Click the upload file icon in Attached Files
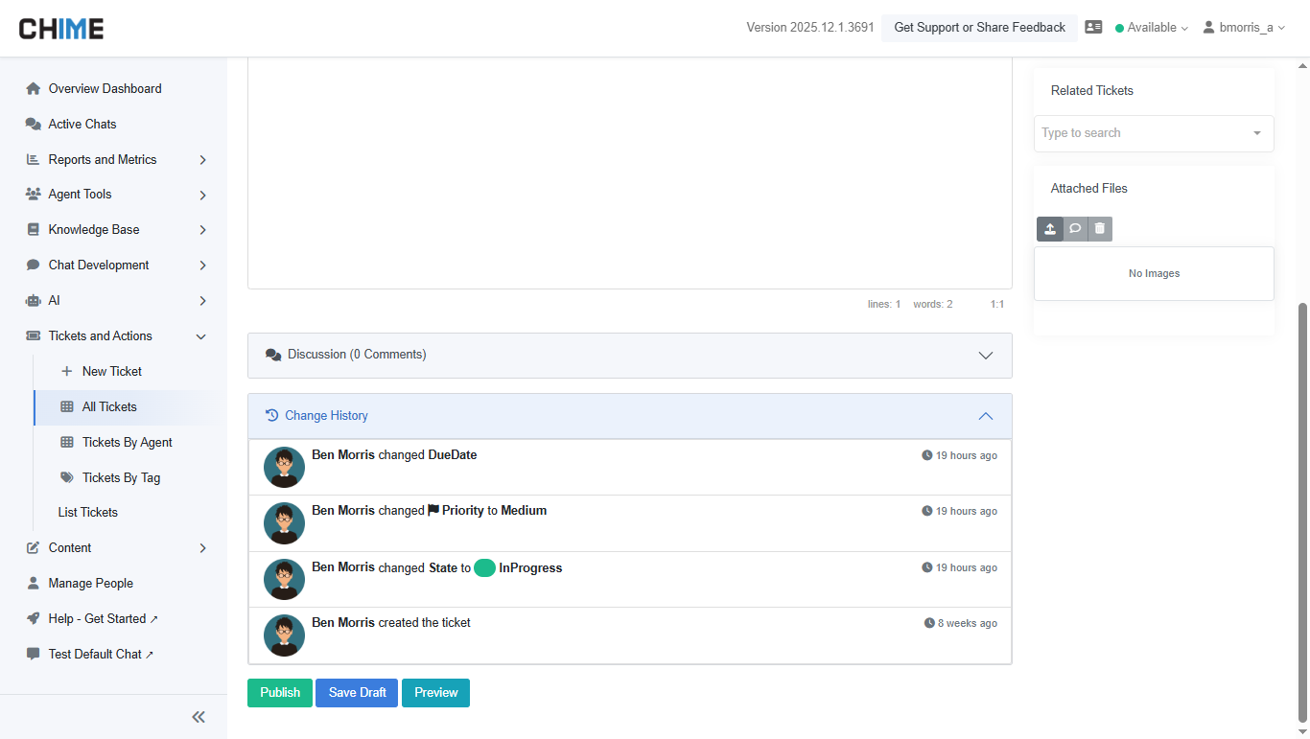 pyautogui.click(x=1050, y=229)
